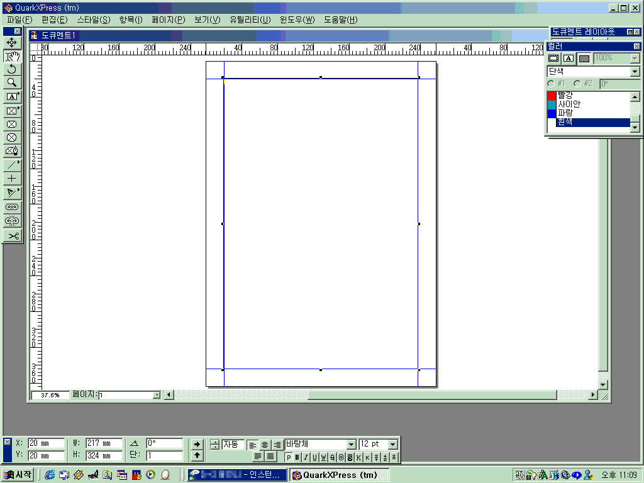Choose the 빨강 red color swatch
This screenshot has height=483, width=644.
[x=552, y=95]
